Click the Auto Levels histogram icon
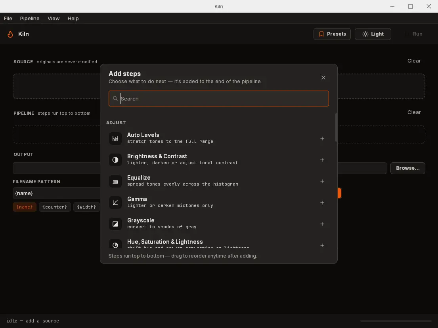 [x=115, y=138]
